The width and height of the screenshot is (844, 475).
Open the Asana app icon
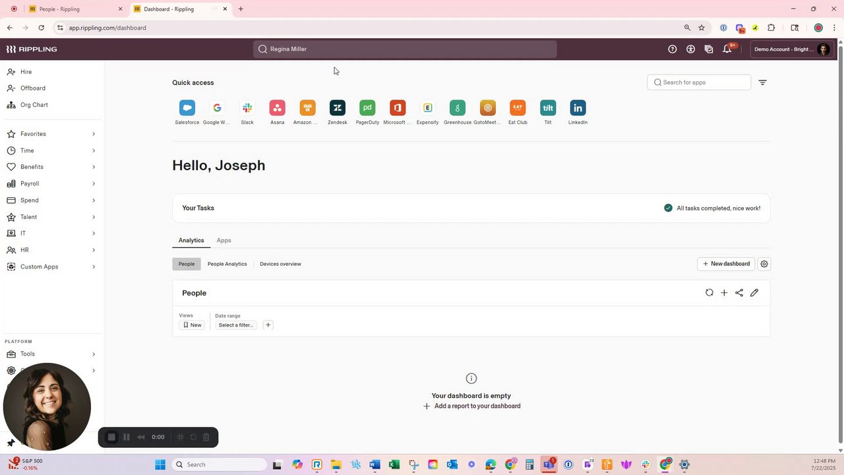coord(278,108)
